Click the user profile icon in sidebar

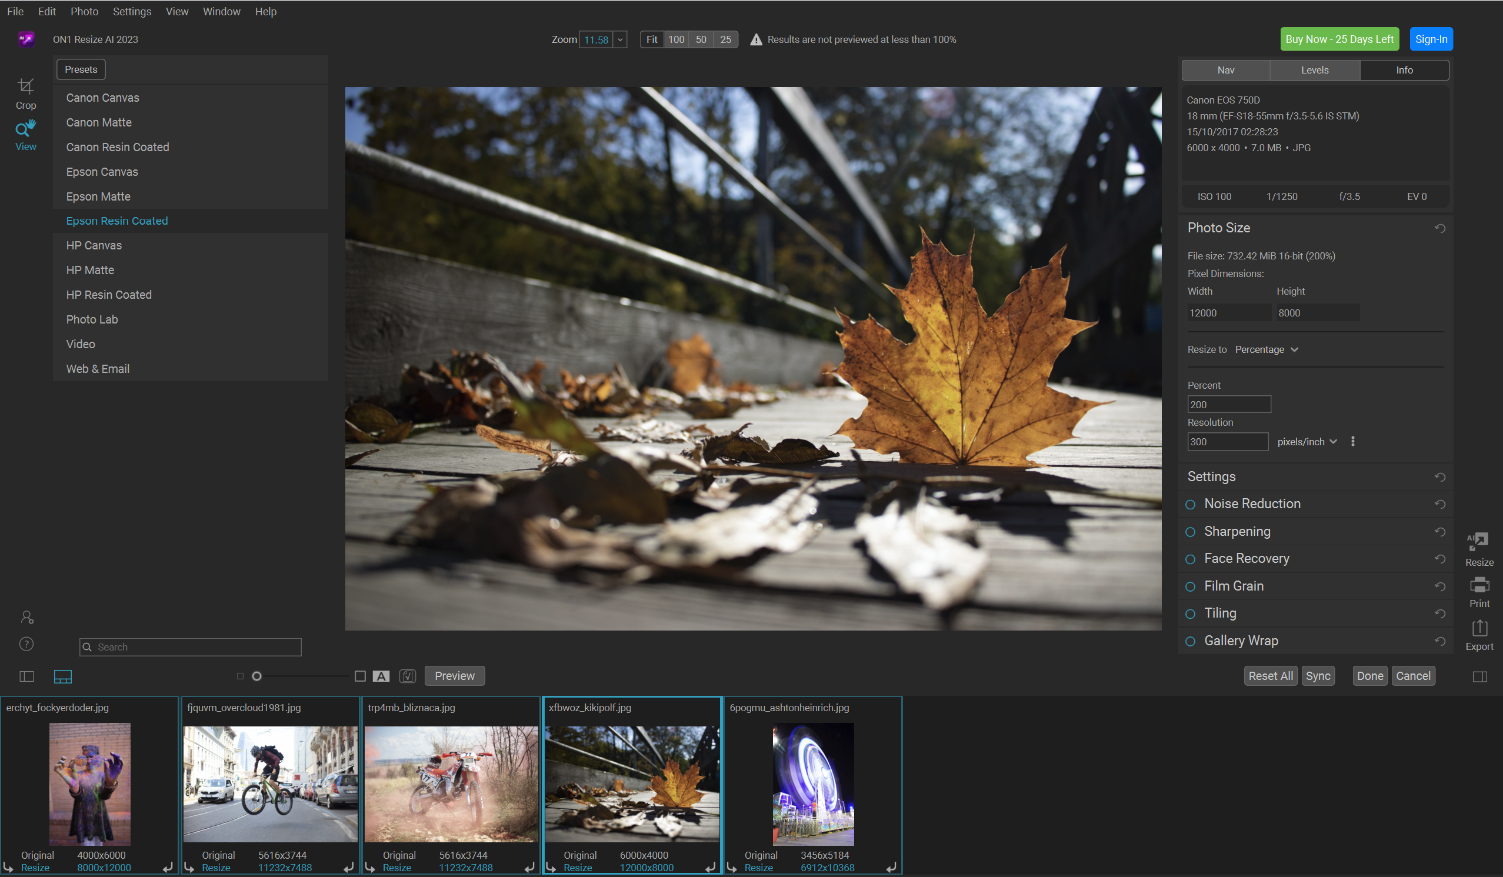(x=27, y=617)
